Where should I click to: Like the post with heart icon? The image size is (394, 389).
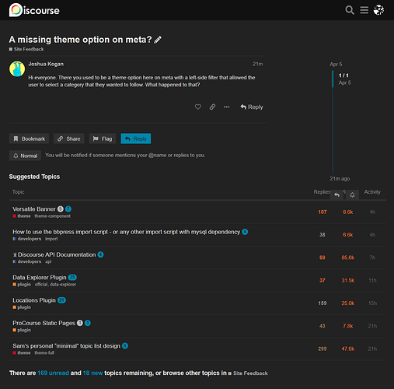[x=198, y=107]
